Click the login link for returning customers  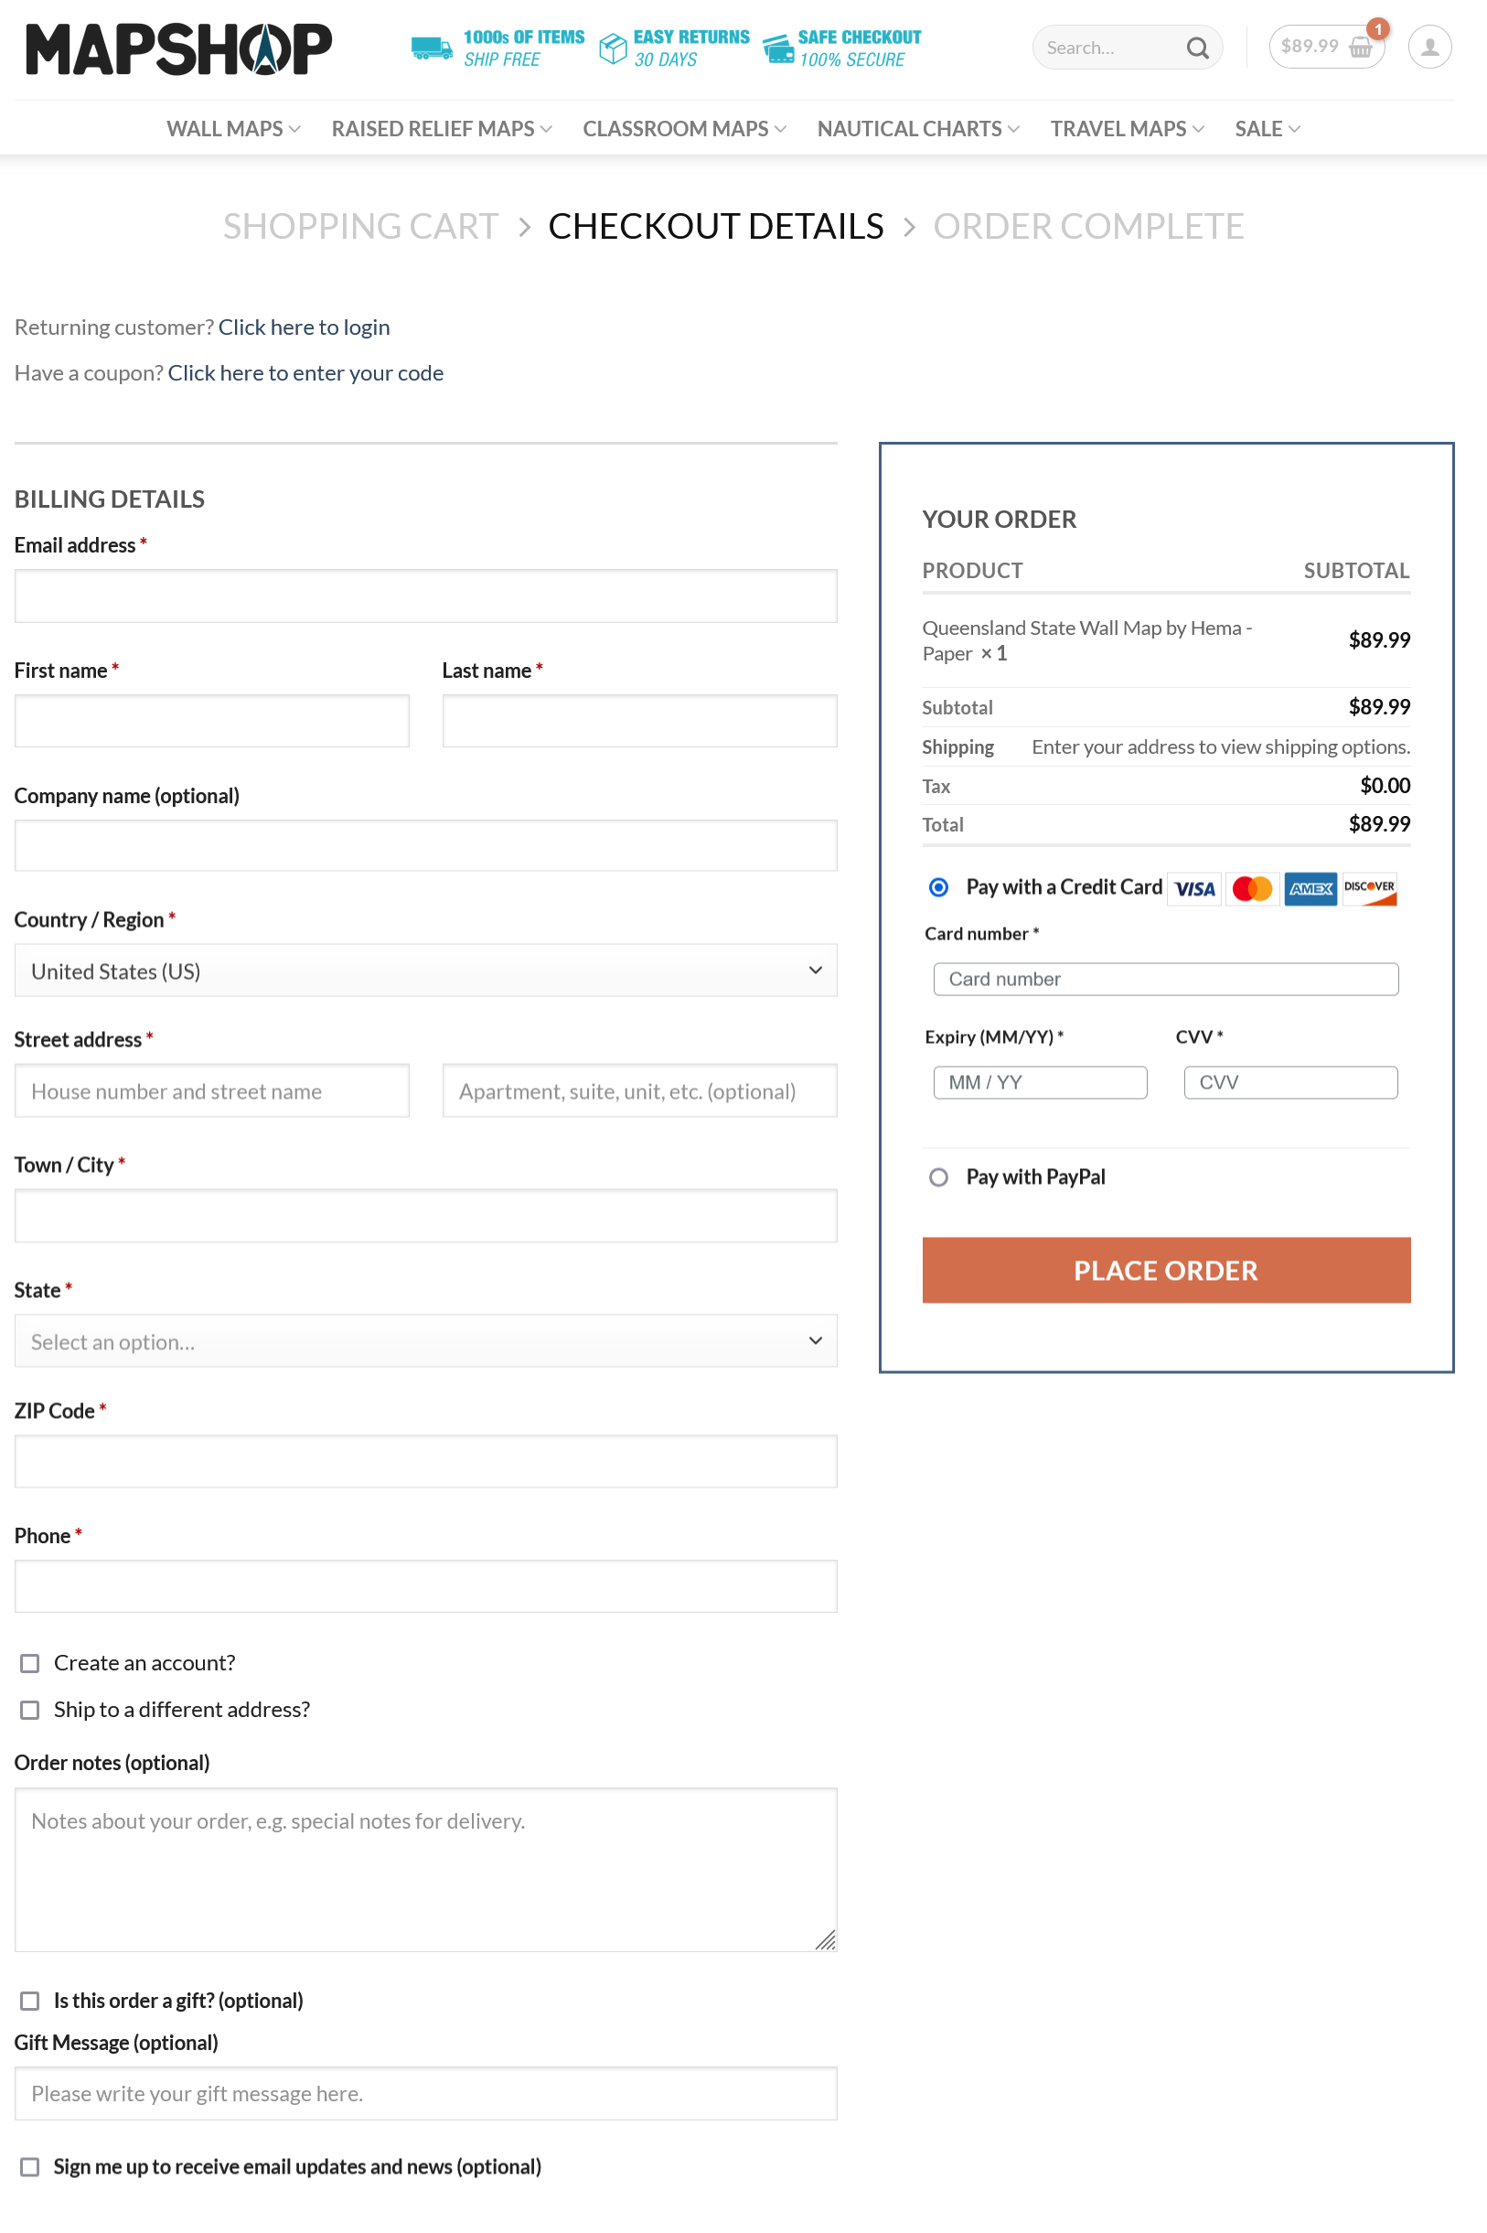(x=304, y=327)
